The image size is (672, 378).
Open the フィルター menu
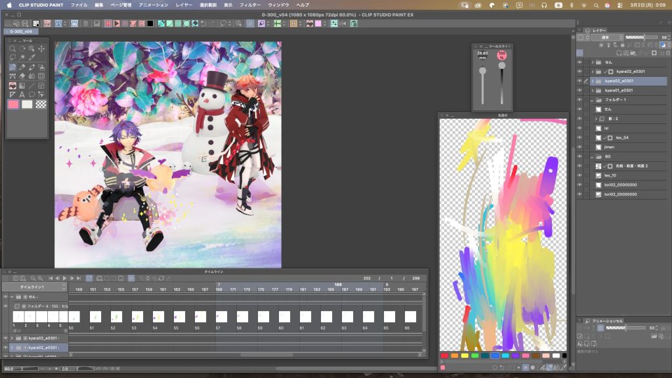(249, 5)
